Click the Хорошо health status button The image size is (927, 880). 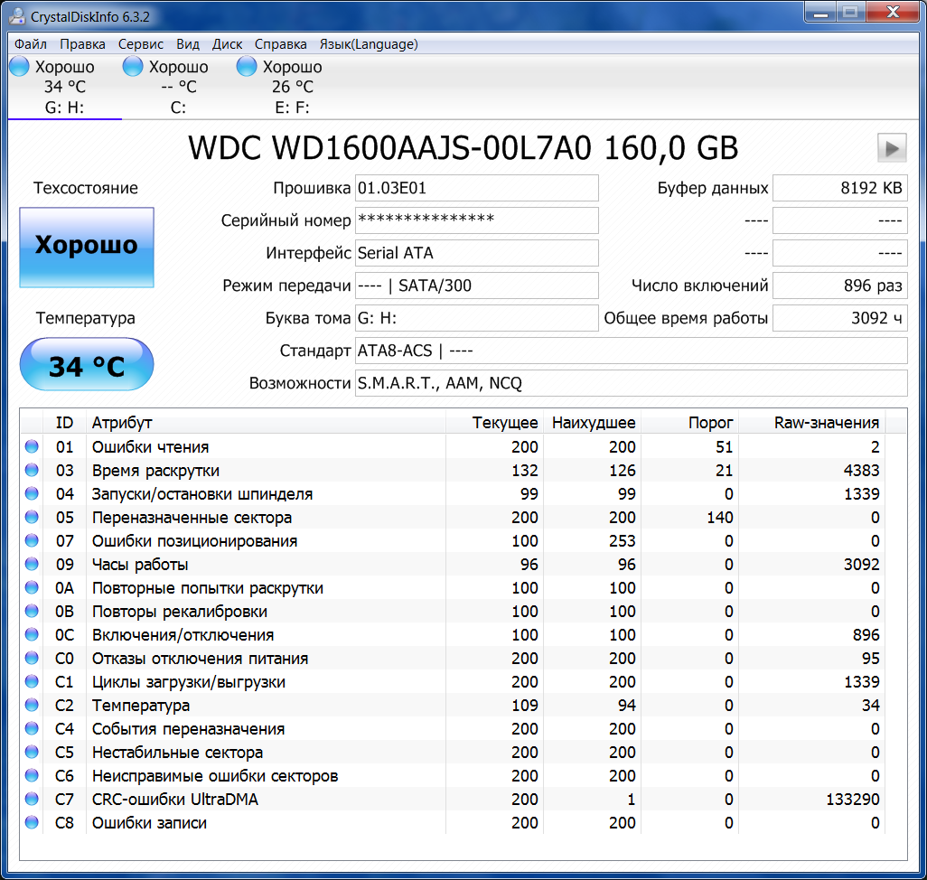pos(87,246)
